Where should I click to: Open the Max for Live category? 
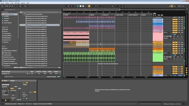pyautogui.click(x=7, y=40)
